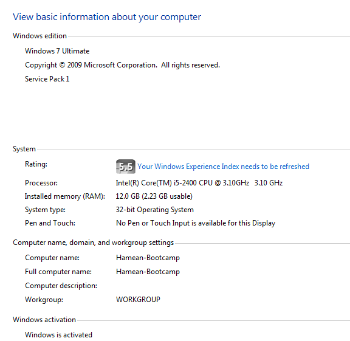
Task: Click the 'Workgroup:' label
Action: coord(44,300)
